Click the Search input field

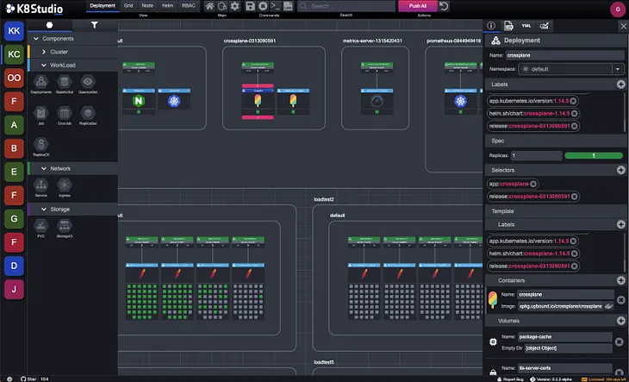[346, 6]
